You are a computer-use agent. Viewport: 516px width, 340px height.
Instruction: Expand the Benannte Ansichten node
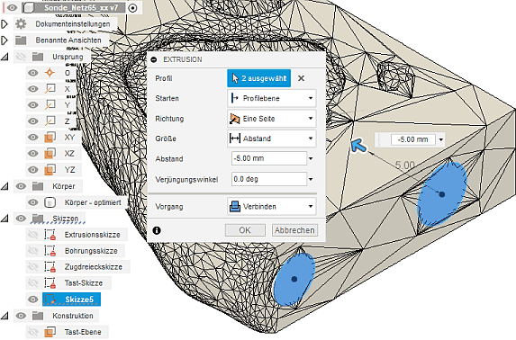coord(5,40)
